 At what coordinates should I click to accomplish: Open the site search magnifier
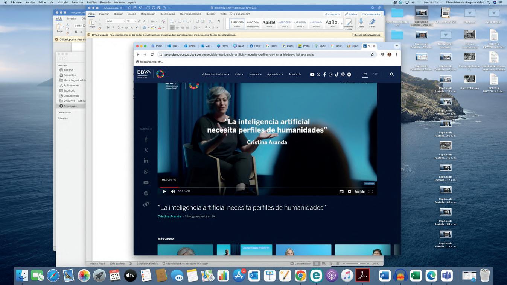click(x=392, y=74)
